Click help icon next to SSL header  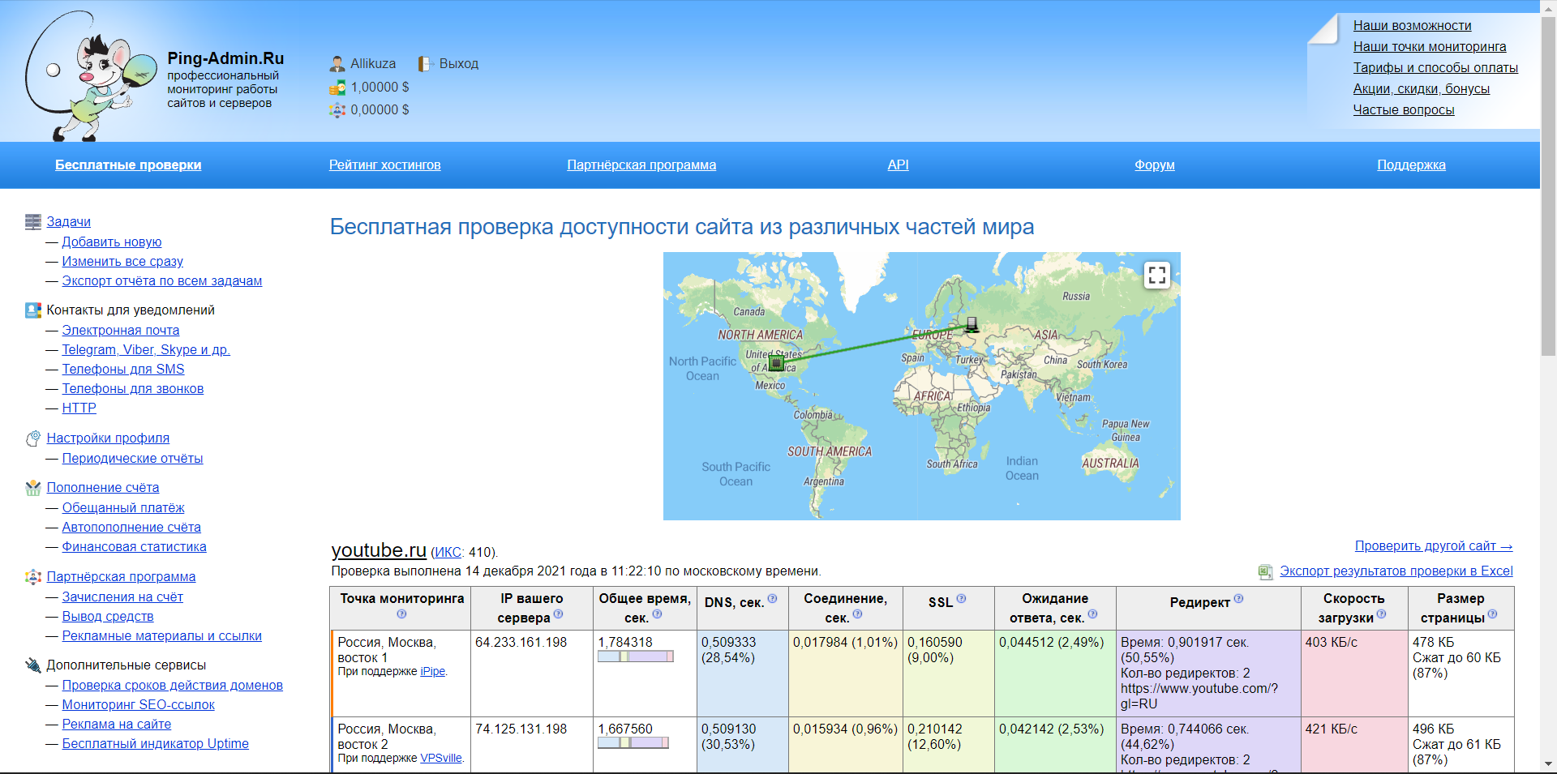coord(961,599)
